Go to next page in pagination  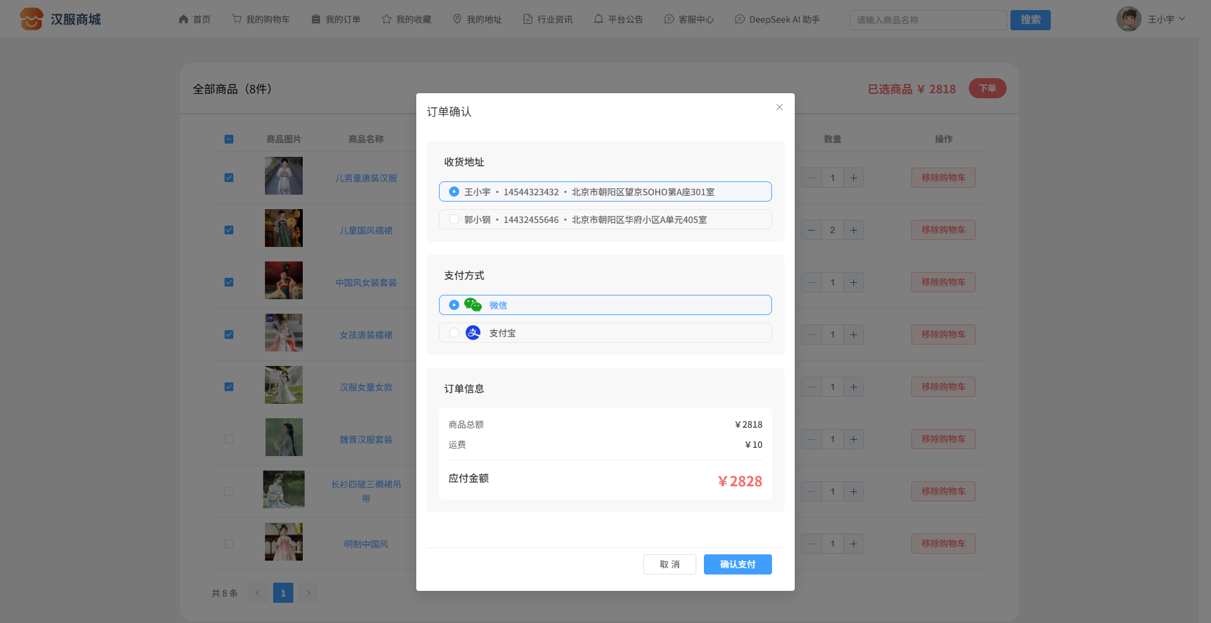click(308, 593)
